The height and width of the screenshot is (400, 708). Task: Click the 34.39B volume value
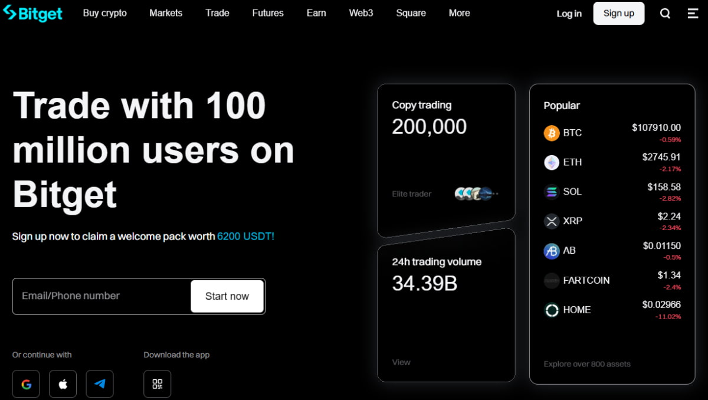click(x=425, y=284)
